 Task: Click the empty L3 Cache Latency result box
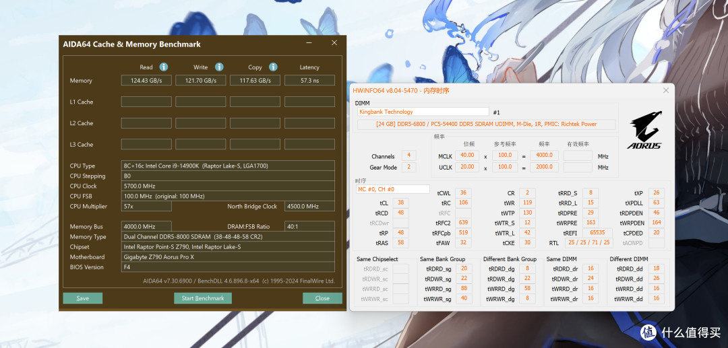[x=309, y=145]
